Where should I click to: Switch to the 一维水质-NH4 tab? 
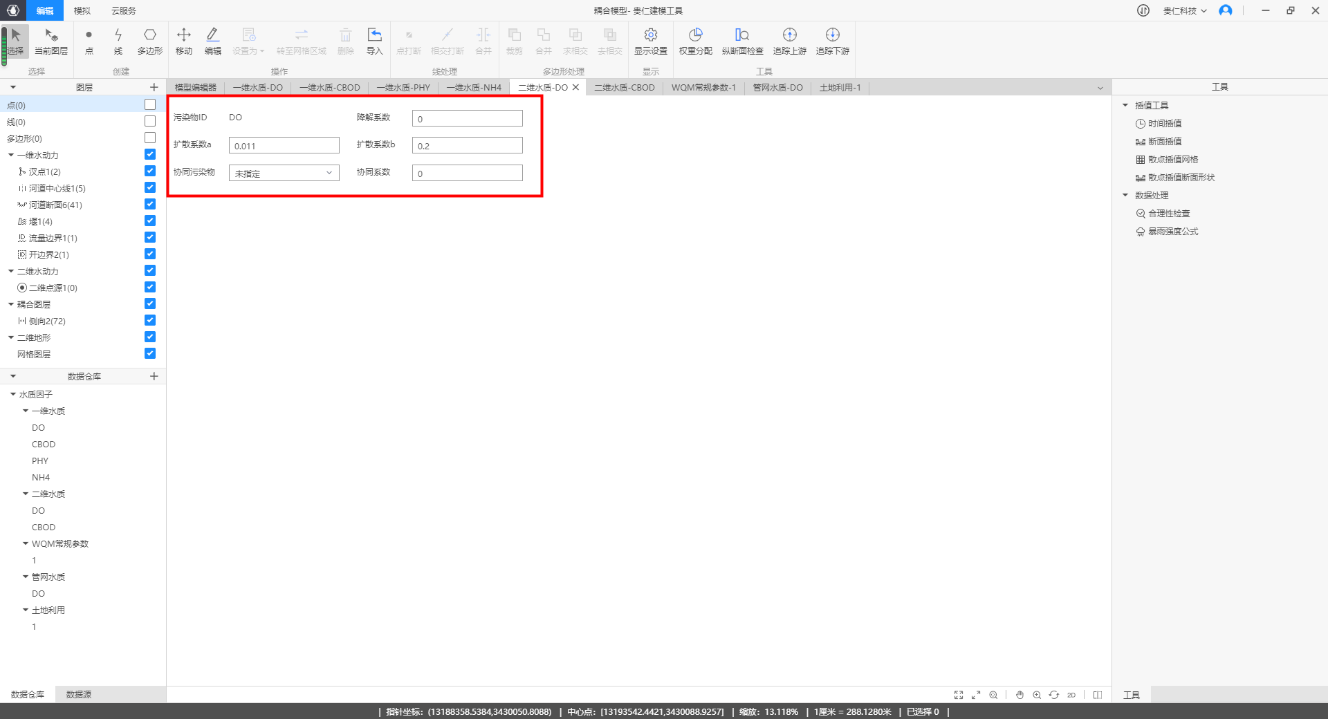[474, 88]
